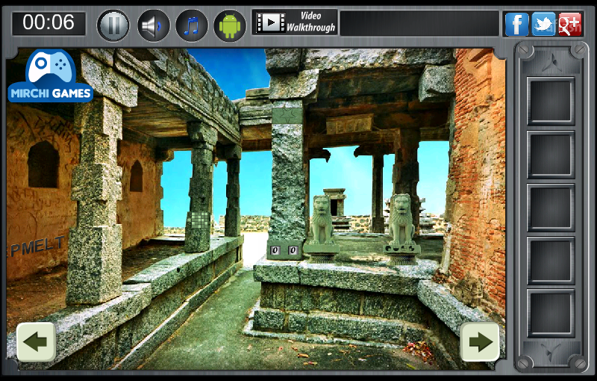
Task: Click the right digit of the number lock
Action: tap(293, 250)
